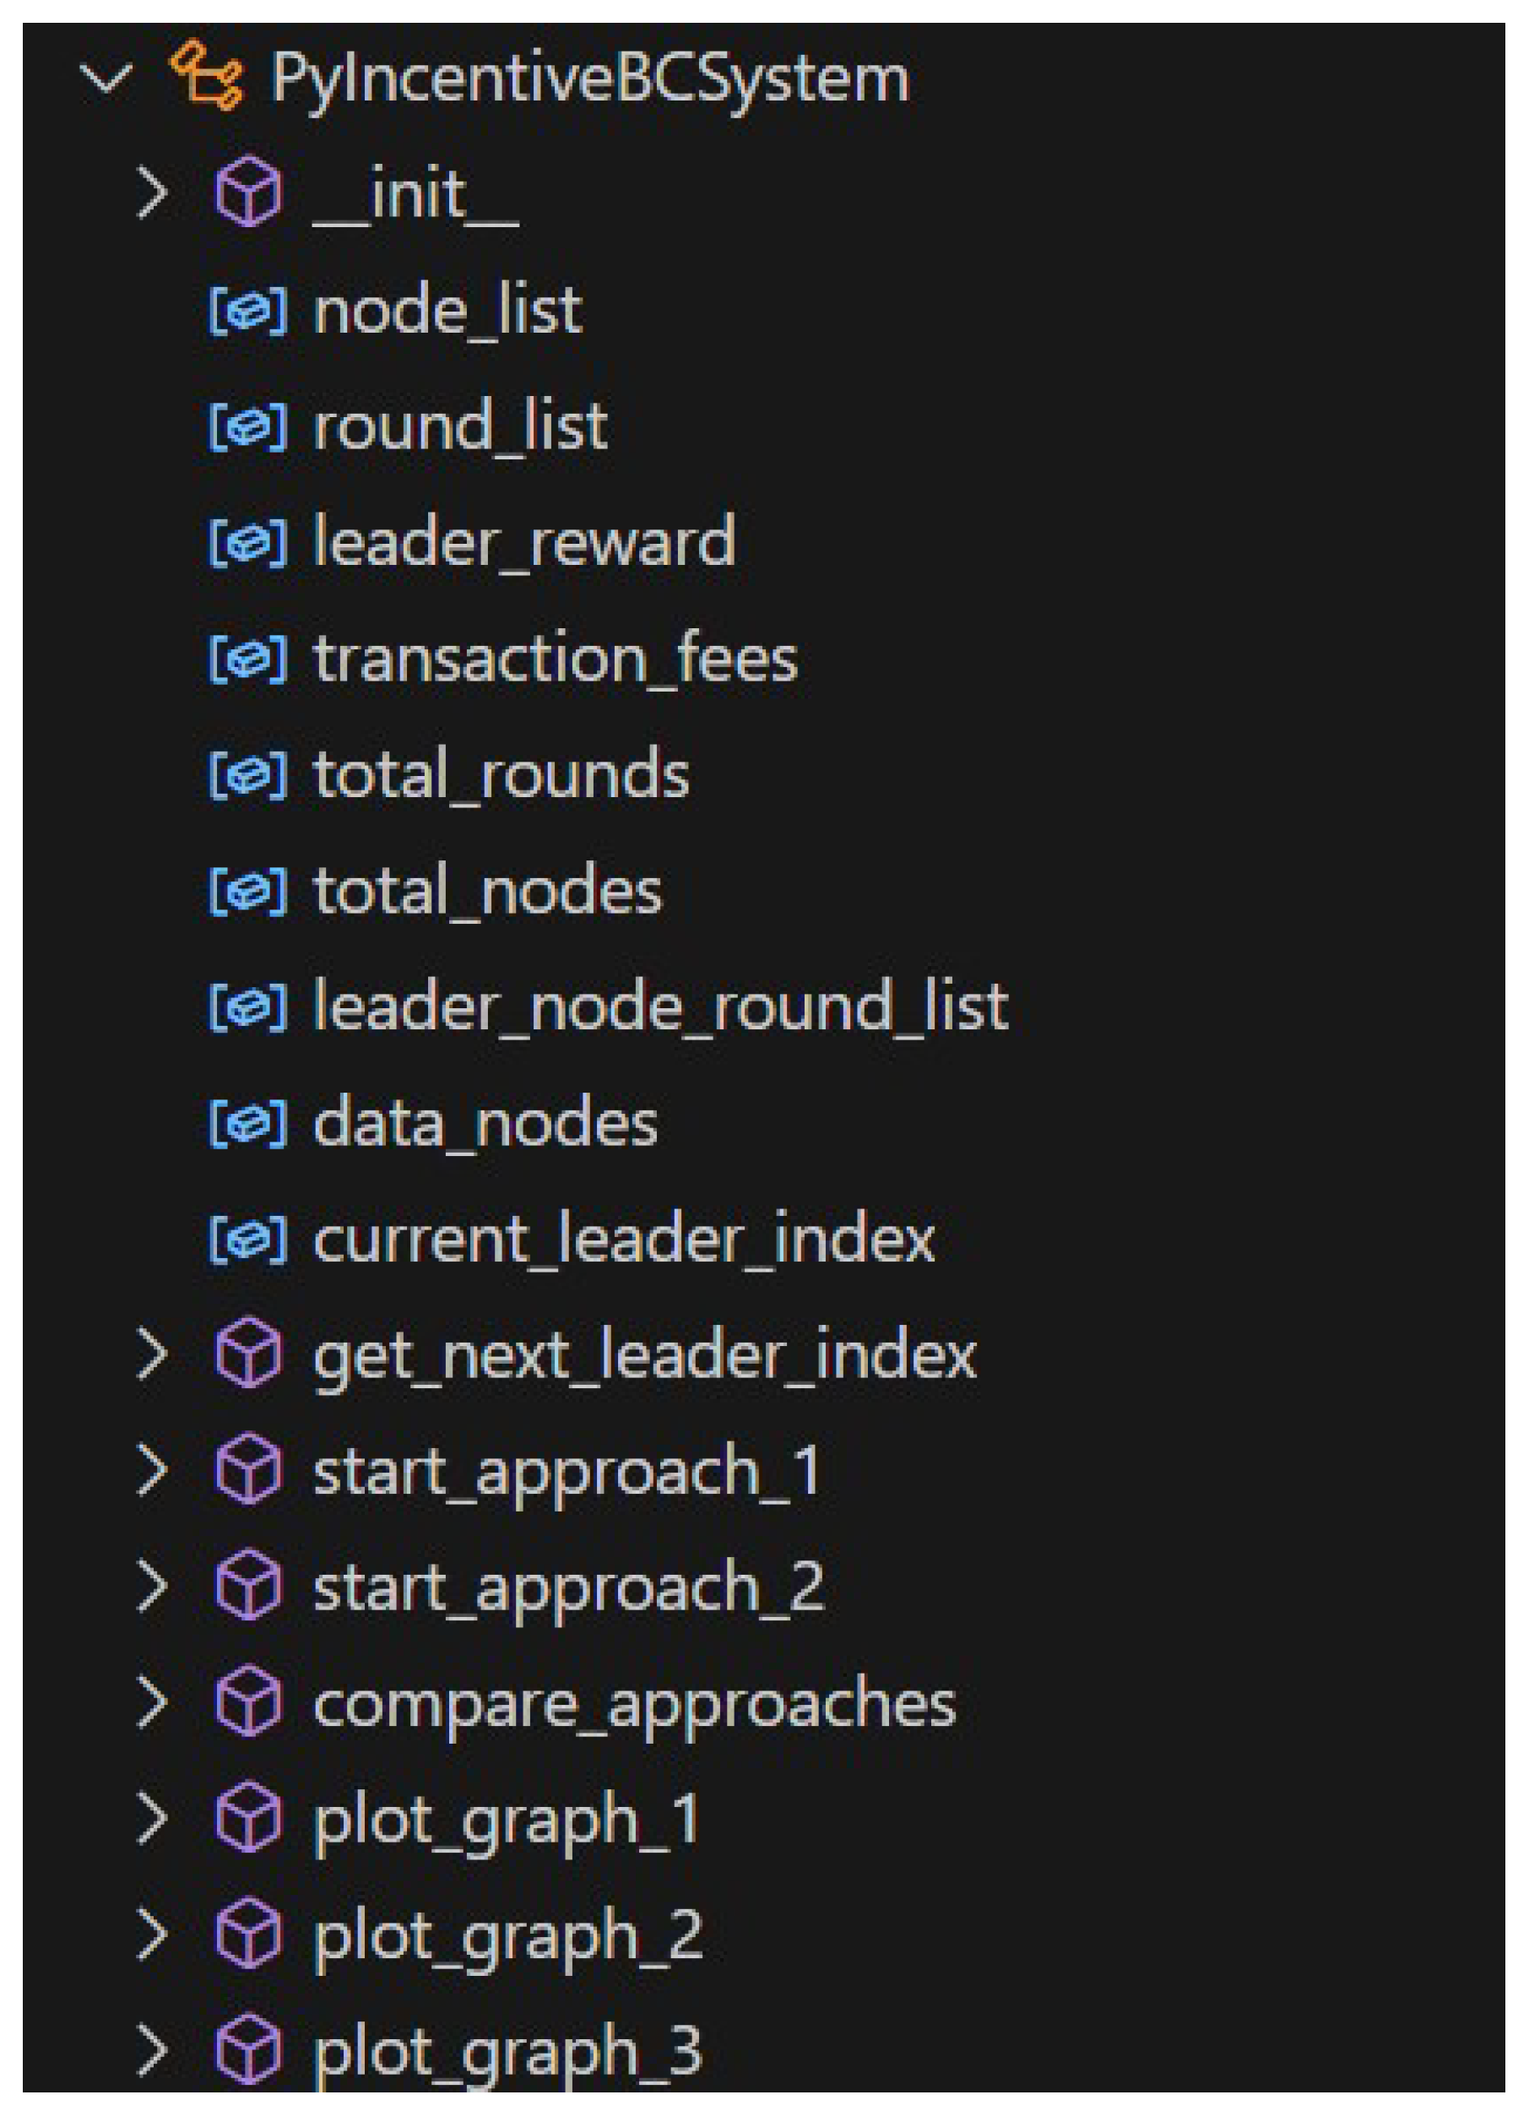The width and height of the screenshot is (1529, 2111).
Task: Expand the __init__ method chevron
Action: (x=152, y=193)
